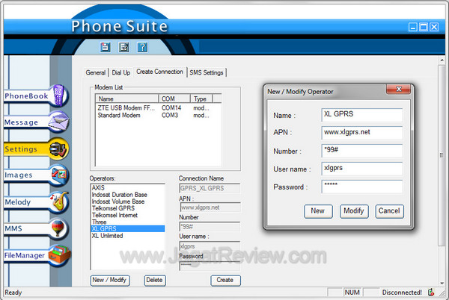The image size is (449, 300).
Task: Open the Images sidebar icon
Action: click(59, 175)
